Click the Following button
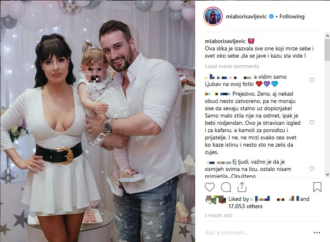Viewport: 330px width, 242px height. (292, 16)
